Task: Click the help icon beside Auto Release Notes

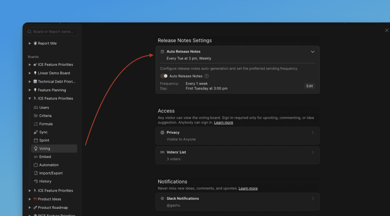Action: pyautogui.click(x=206, y=76)
